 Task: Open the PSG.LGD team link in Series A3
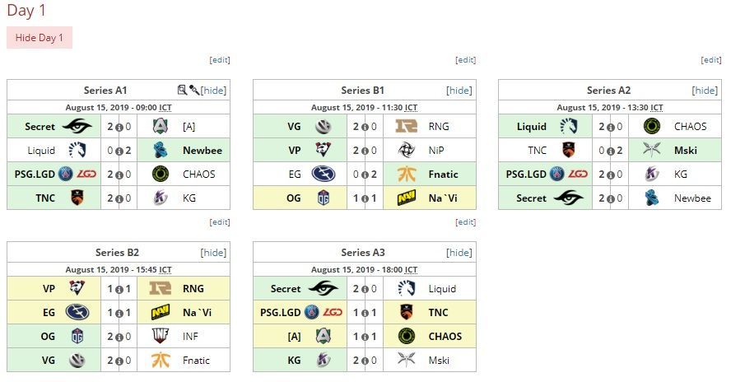pos(280,313)
